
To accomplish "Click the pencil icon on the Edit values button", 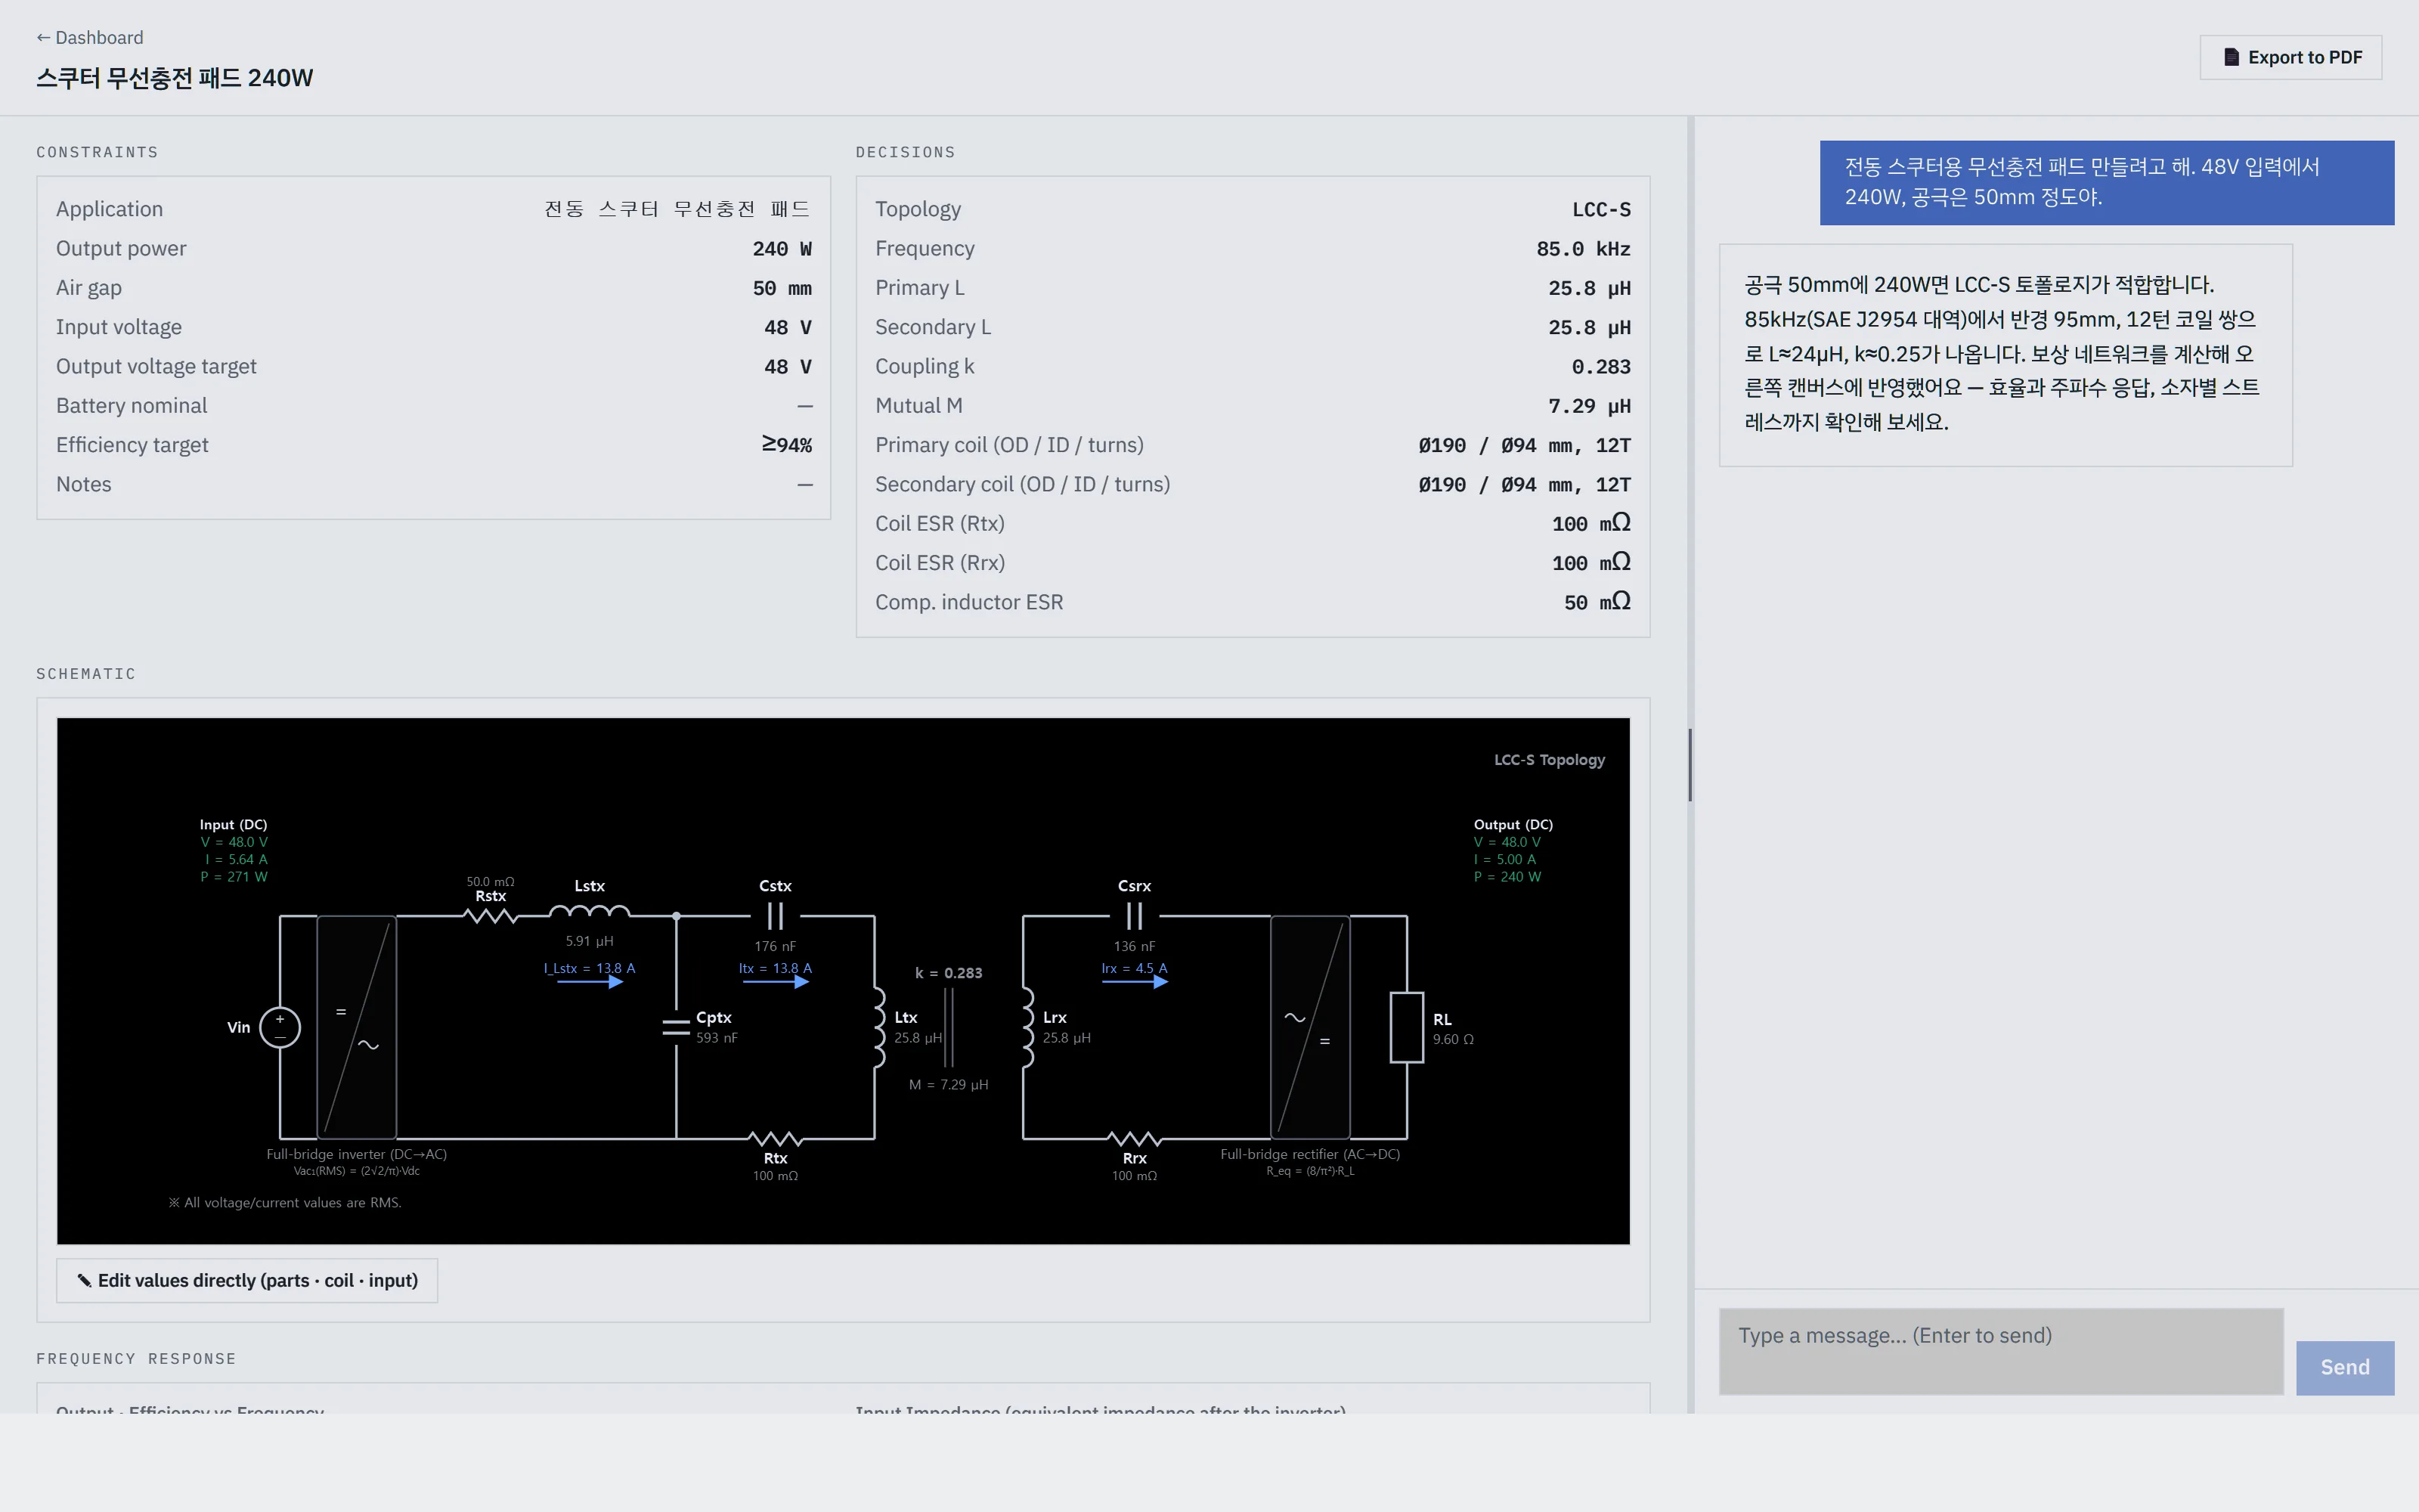I will pos(84,1281).
